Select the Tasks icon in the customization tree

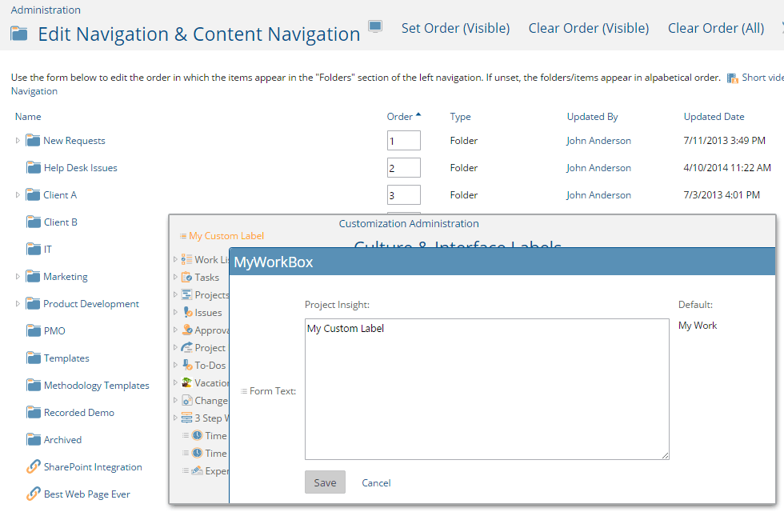click(186, 277)
